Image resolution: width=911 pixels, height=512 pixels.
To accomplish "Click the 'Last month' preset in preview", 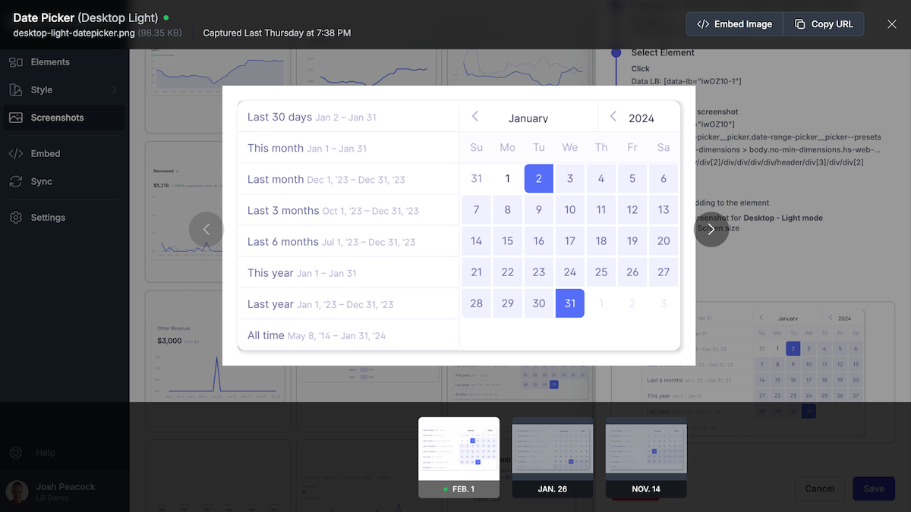I will [348, 180].
